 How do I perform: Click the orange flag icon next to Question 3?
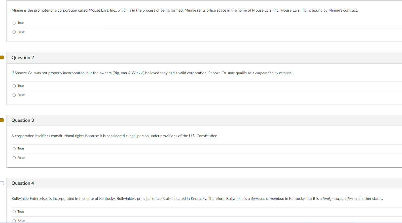[2, 120]
